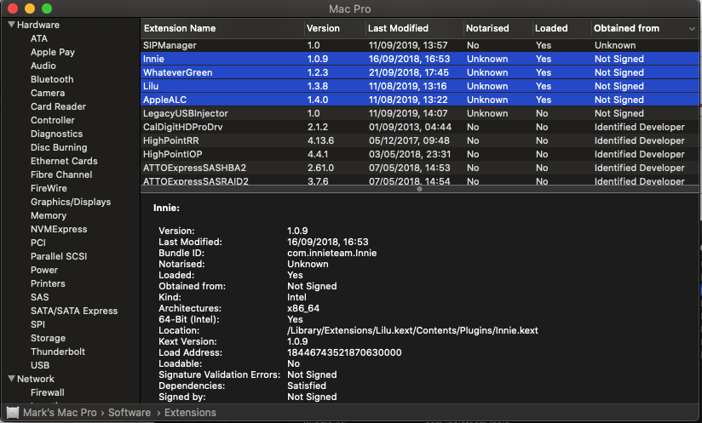Screen dimensions: 702x423
Task: Select the HighPointRR extension row
Action: point(420,140)
